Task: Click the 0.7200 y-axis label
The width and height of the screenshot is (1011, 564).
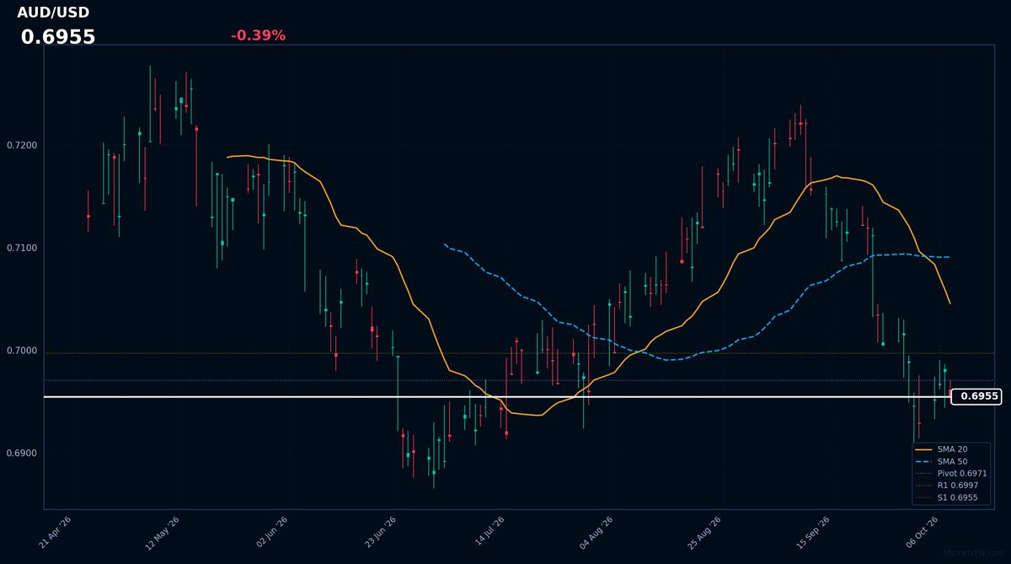Action: pos(22,146)
